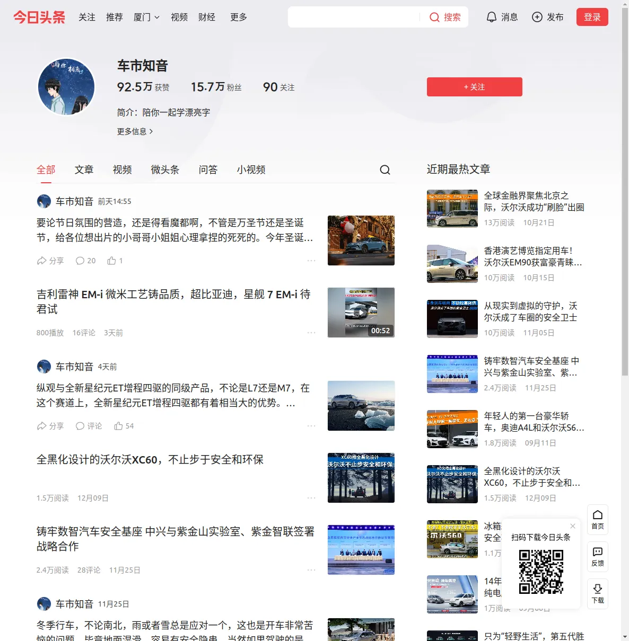The height and width of the screenshot is (641, 629).
Task: Open 铸牢数智汽车安全基座 article title in feed
Action: point(176,539)
